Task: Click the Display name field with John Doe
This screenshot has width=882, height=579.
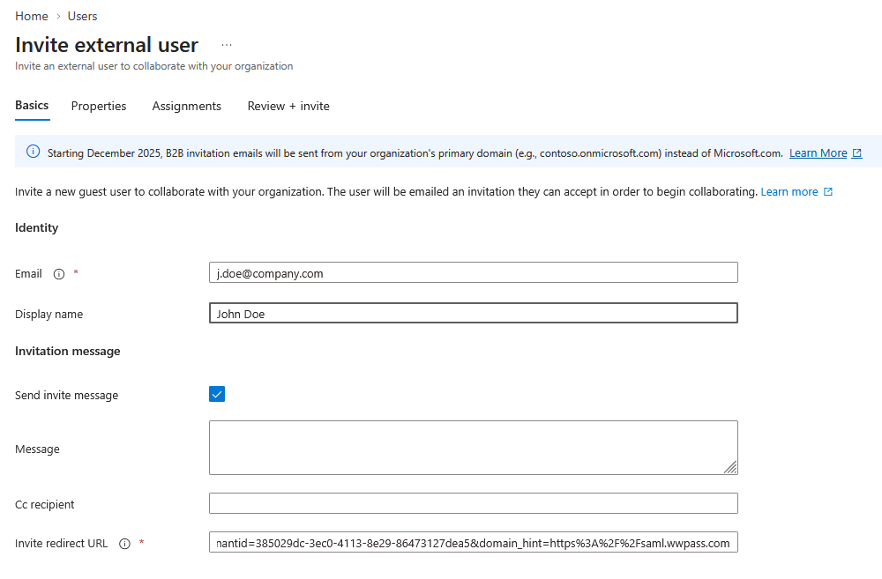Action: tap(474, 313)
